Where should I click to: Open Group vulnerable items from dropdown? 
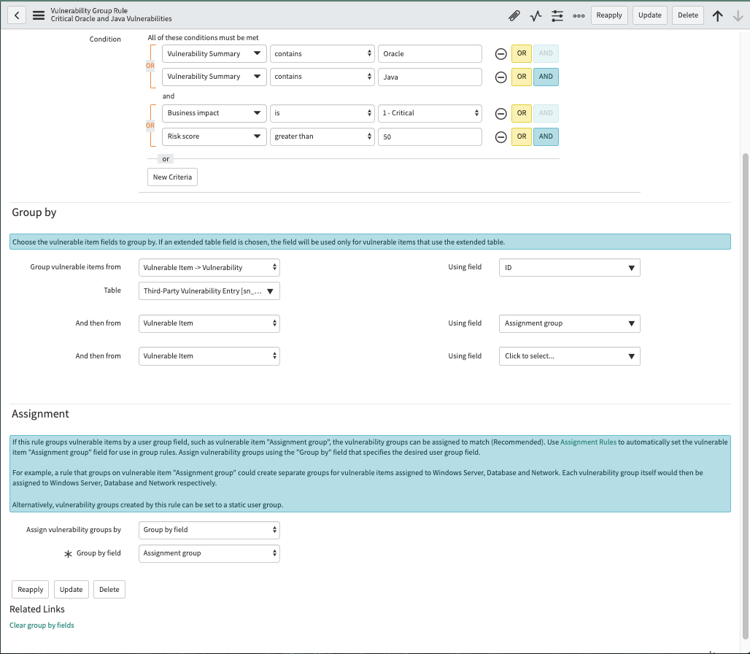(x=209, y=267)
